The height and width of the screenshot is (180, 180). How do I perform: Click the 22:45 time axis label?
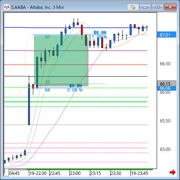tap(55, 173)
